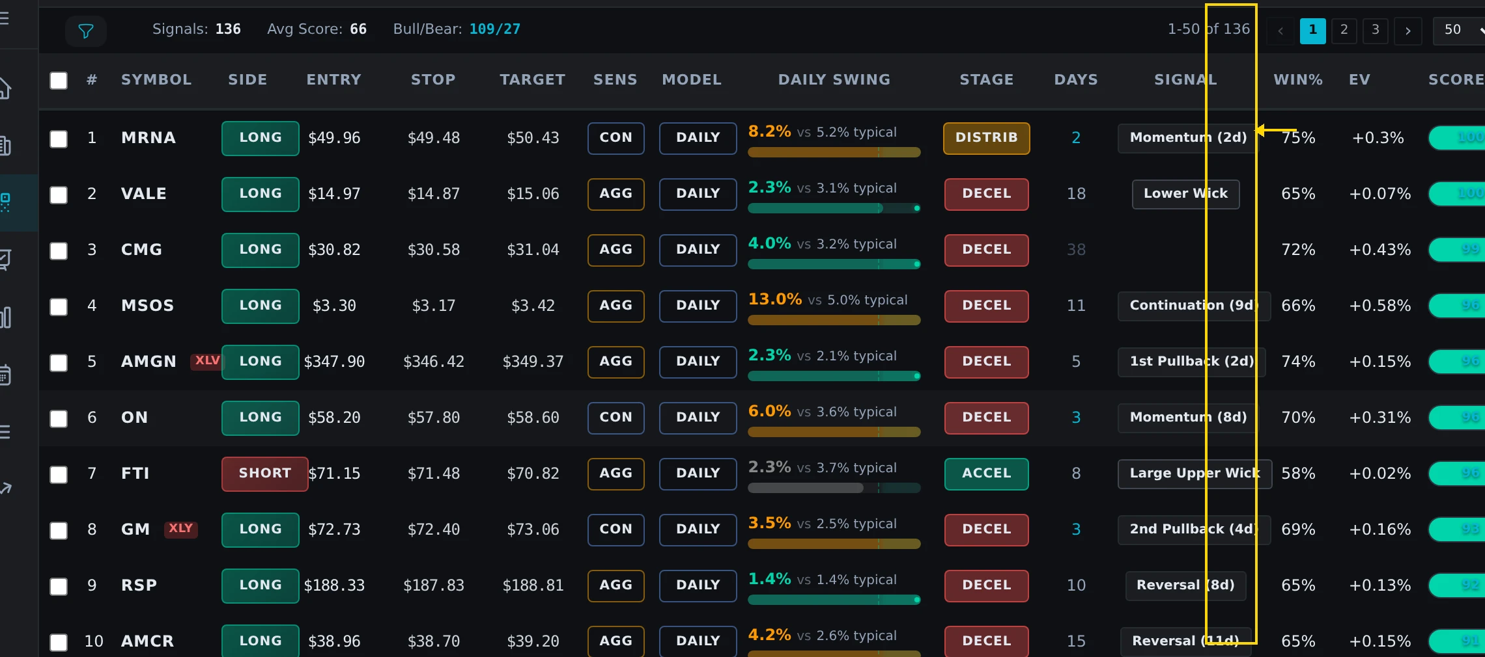Sort by the SIDE column header
This screenshot has height=657, width=1485.
(x=247, y=79)
